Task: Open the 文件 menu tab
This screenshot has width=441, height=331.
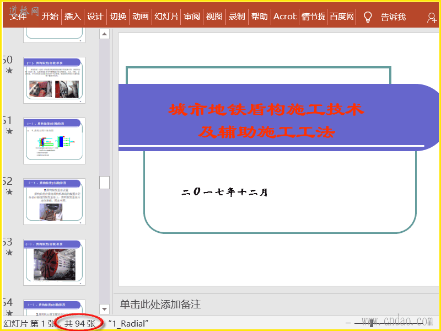Action: [x=18, y=17]
